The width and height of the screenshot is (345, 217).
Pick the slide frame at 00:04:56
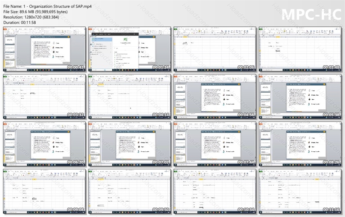pos(215,96)
